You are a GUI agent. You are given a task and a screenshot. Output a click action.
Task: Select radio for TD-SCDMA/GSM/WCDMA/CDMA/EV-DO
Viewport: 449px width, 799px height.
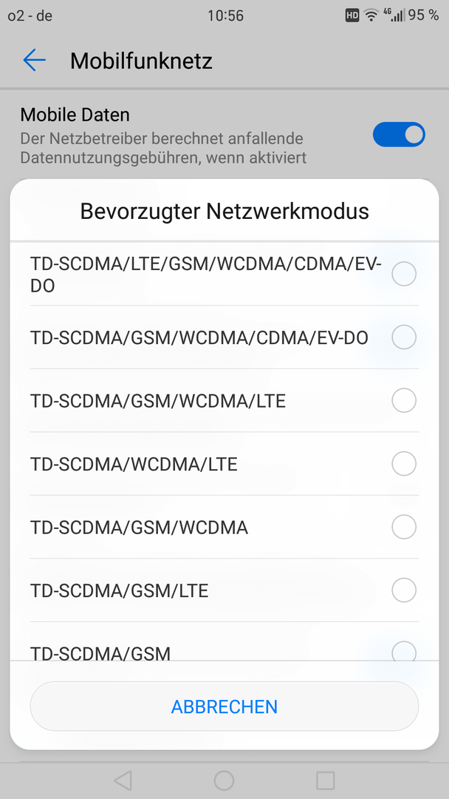coord(404,337)
